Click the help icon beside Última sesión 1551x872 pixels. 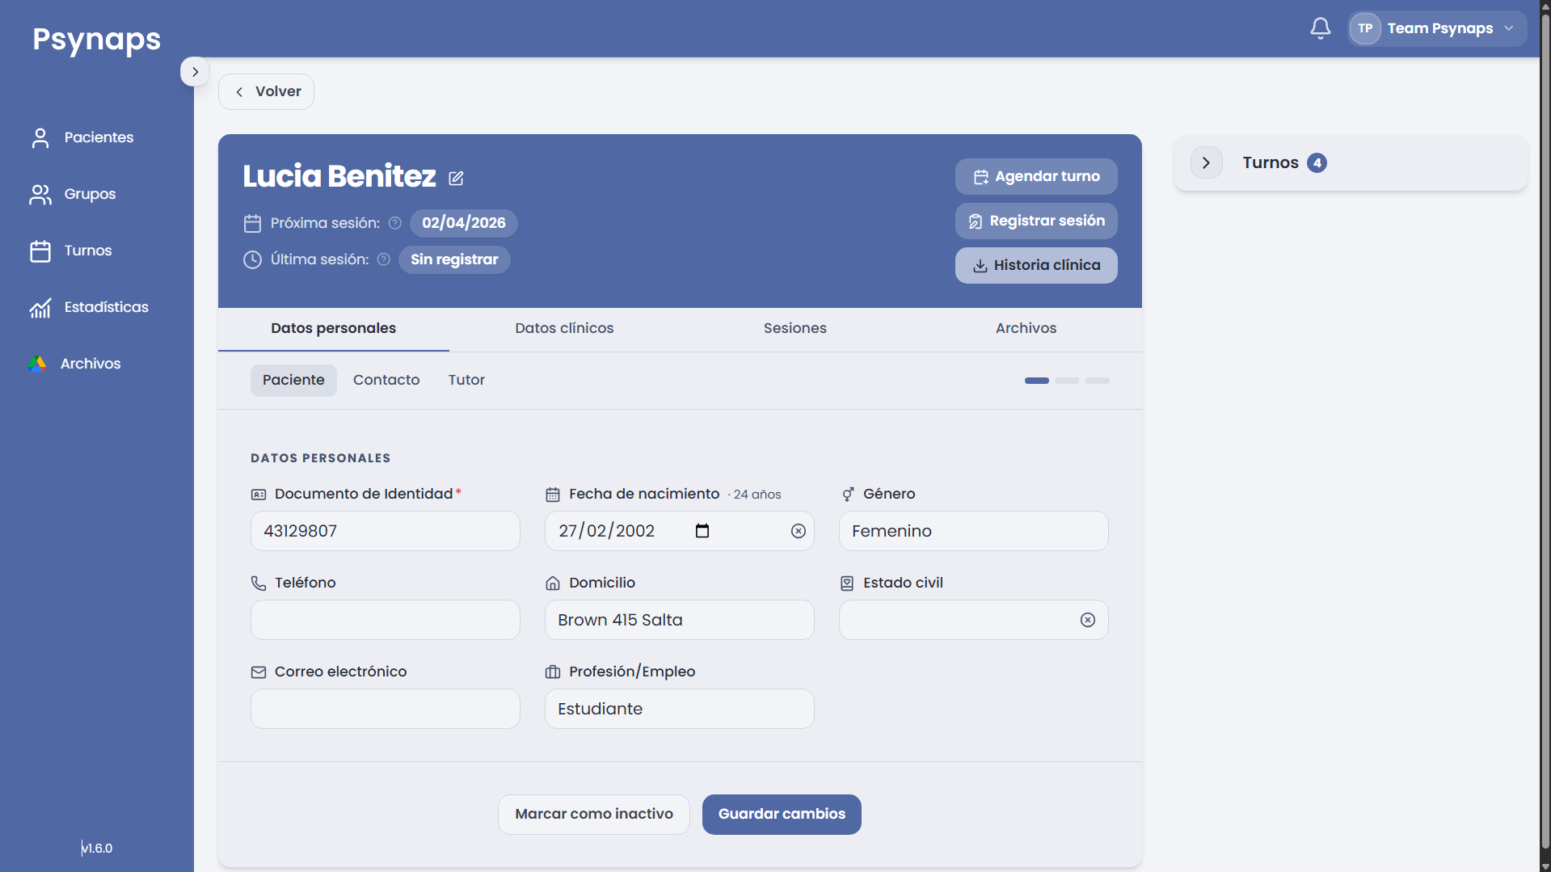coord(384,259)
